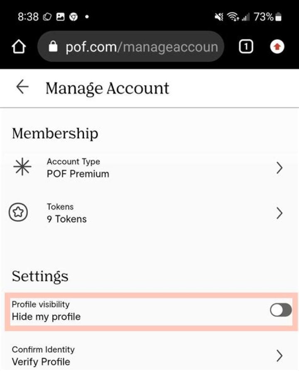The width and height of the screenshot is (299, 371).
Task: Open the Verify Profile link
Action: click(x=41, y=361)
